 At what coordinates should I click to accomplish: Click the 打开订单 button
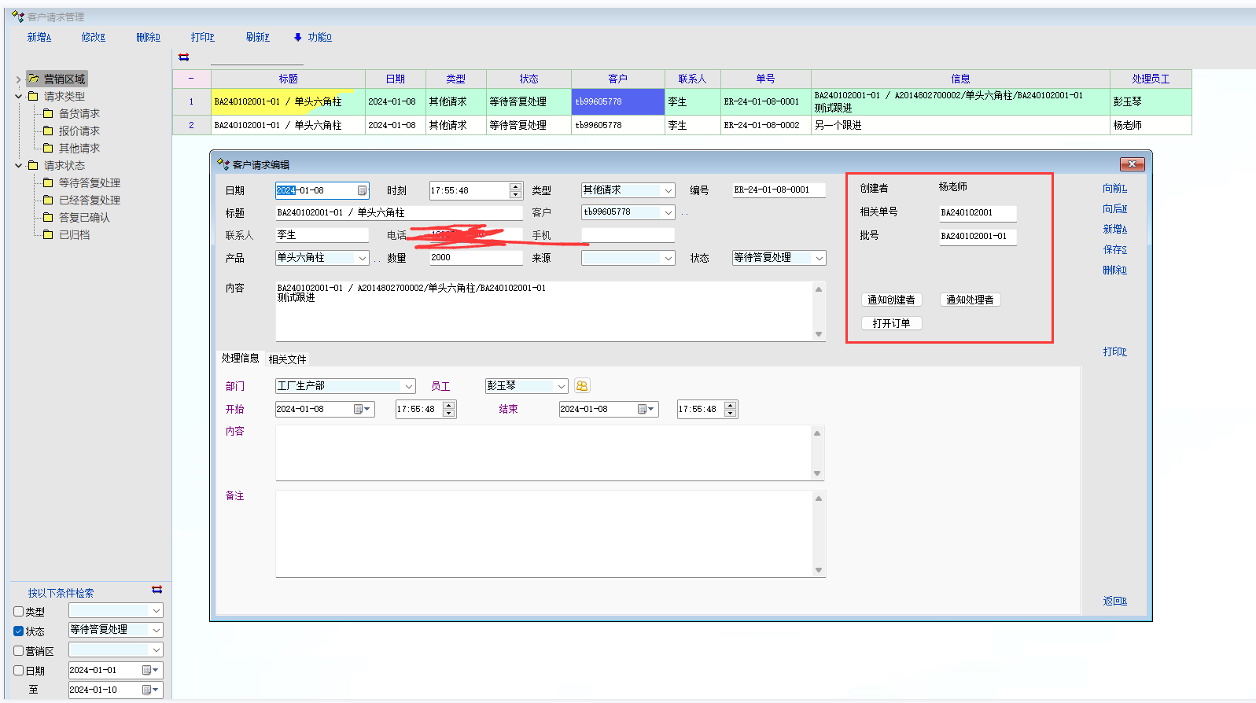[x=891, y=323]
